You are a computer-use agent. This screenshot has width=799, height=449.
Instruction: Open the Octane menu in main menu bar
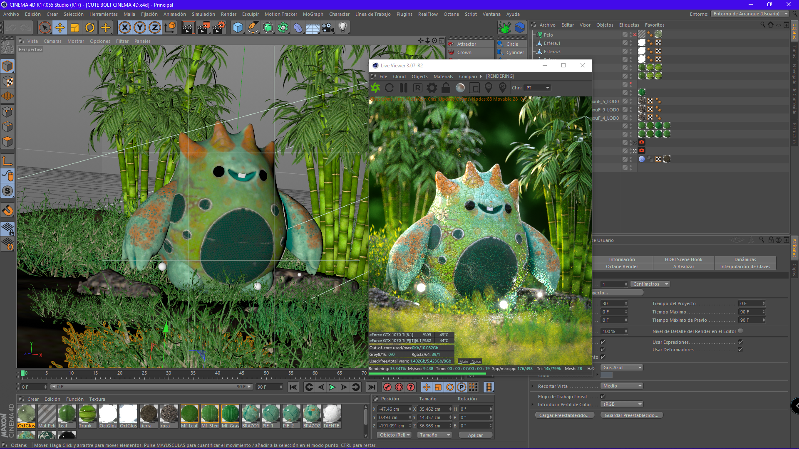click(451, 14)
